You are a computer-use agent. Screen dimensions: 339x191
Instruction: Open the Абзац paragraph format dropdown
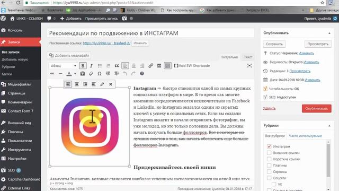click(63, 66)
